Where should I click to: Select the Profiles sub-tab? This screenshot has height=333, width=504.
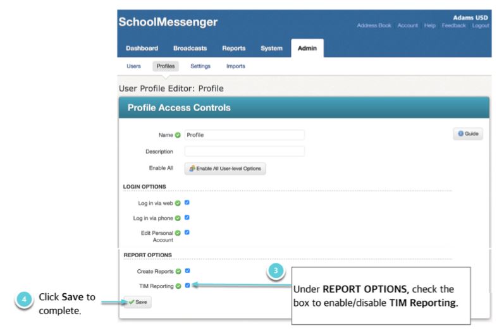pos(166,66)
